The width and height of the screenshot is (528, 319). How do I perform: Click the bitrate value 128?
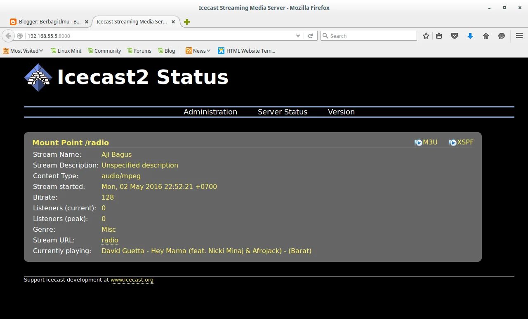[108, 198]
